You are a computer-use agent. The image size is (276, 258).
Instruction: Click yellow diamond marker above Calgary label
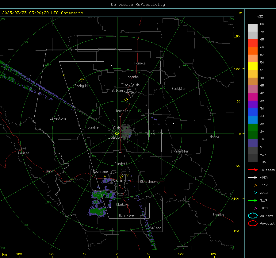point(121,177)
